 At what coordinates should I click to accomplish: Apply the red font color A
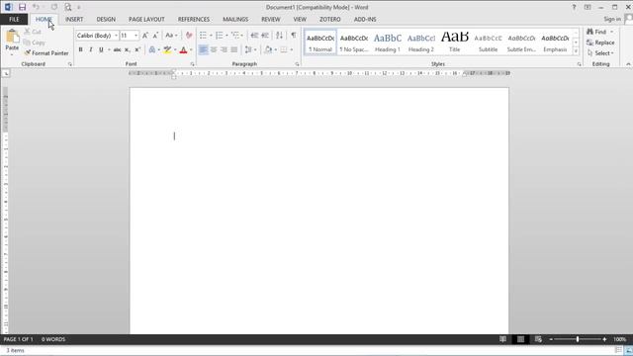click(x=183, y=49)
